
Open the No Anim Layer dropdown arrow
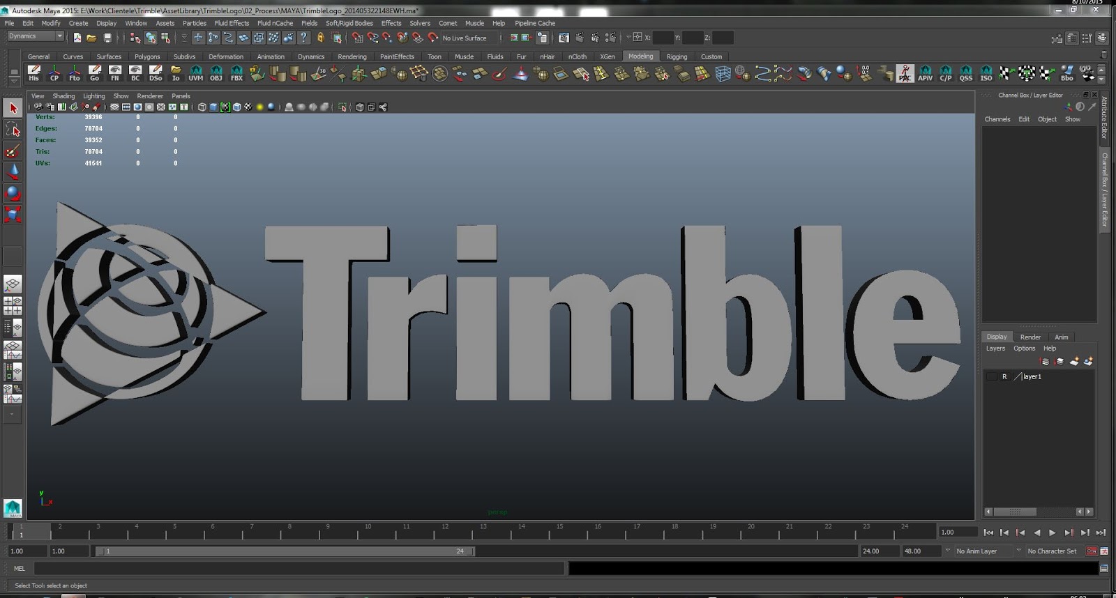(x=947, y=551)
